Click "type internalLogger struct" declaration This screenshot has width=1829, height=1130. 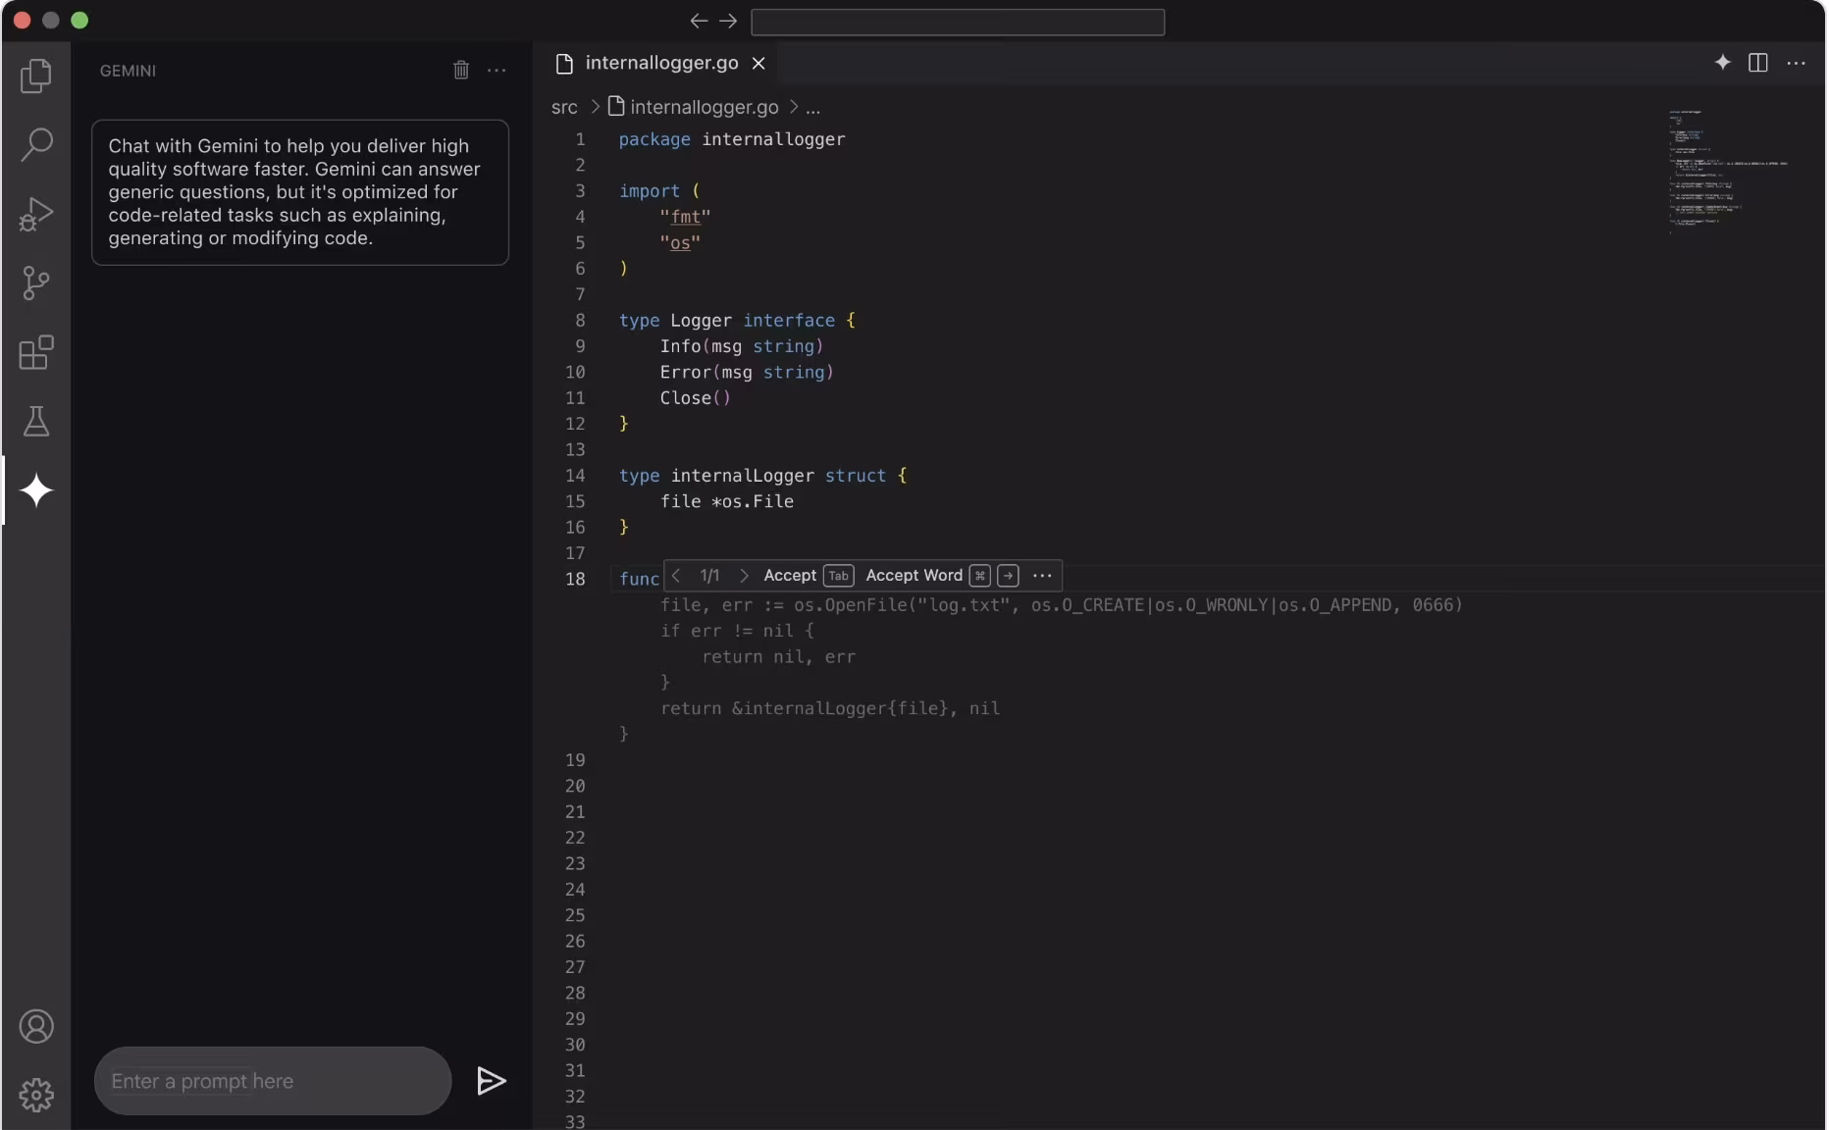click(763, 476)
